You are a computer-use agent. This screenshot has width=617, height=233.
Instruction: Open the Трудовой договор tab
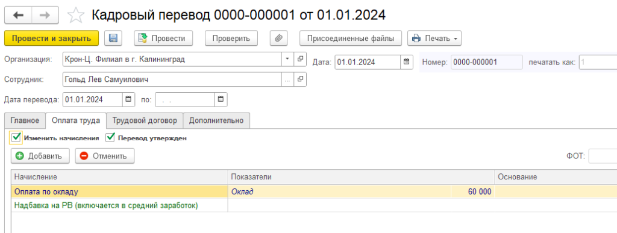[145, 120]
